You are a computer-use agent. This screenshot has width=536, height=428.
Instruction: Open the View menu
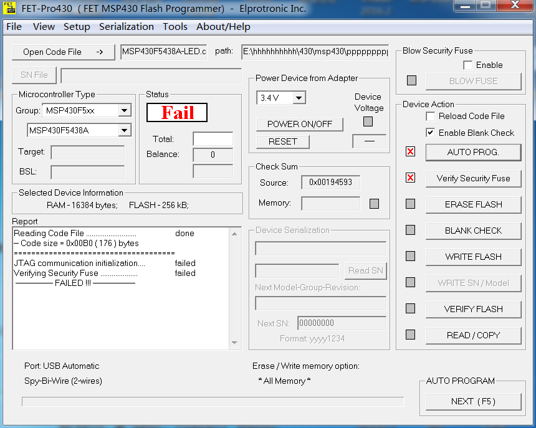(x=44, y=27)
